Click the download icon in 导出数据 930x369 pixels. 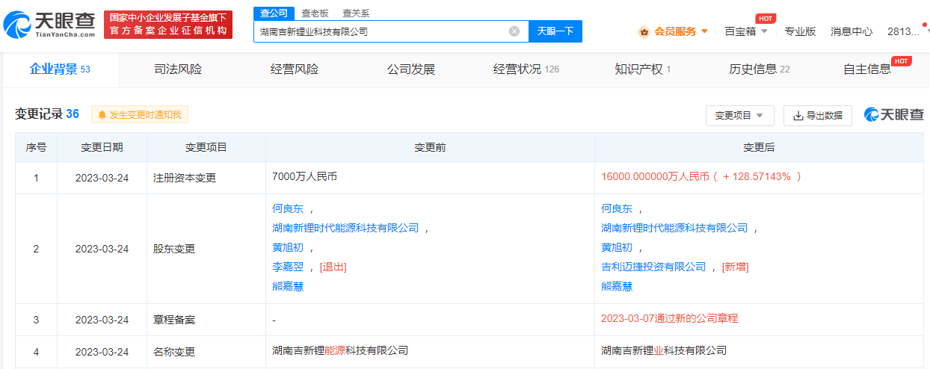[798, 116]
